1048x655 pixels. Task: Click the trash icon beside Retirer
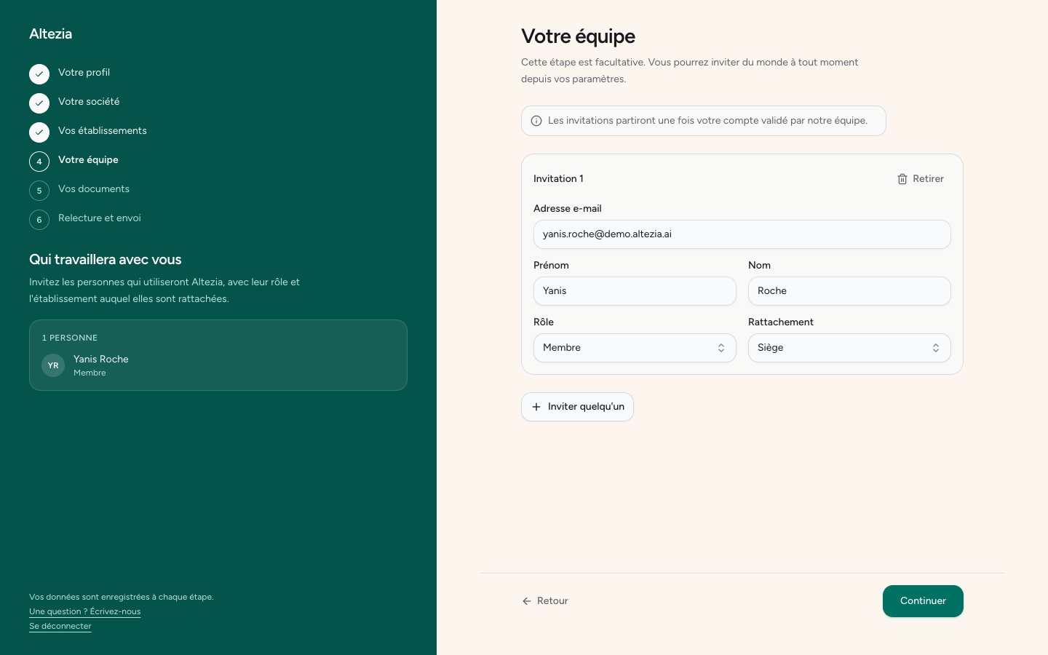902,179
